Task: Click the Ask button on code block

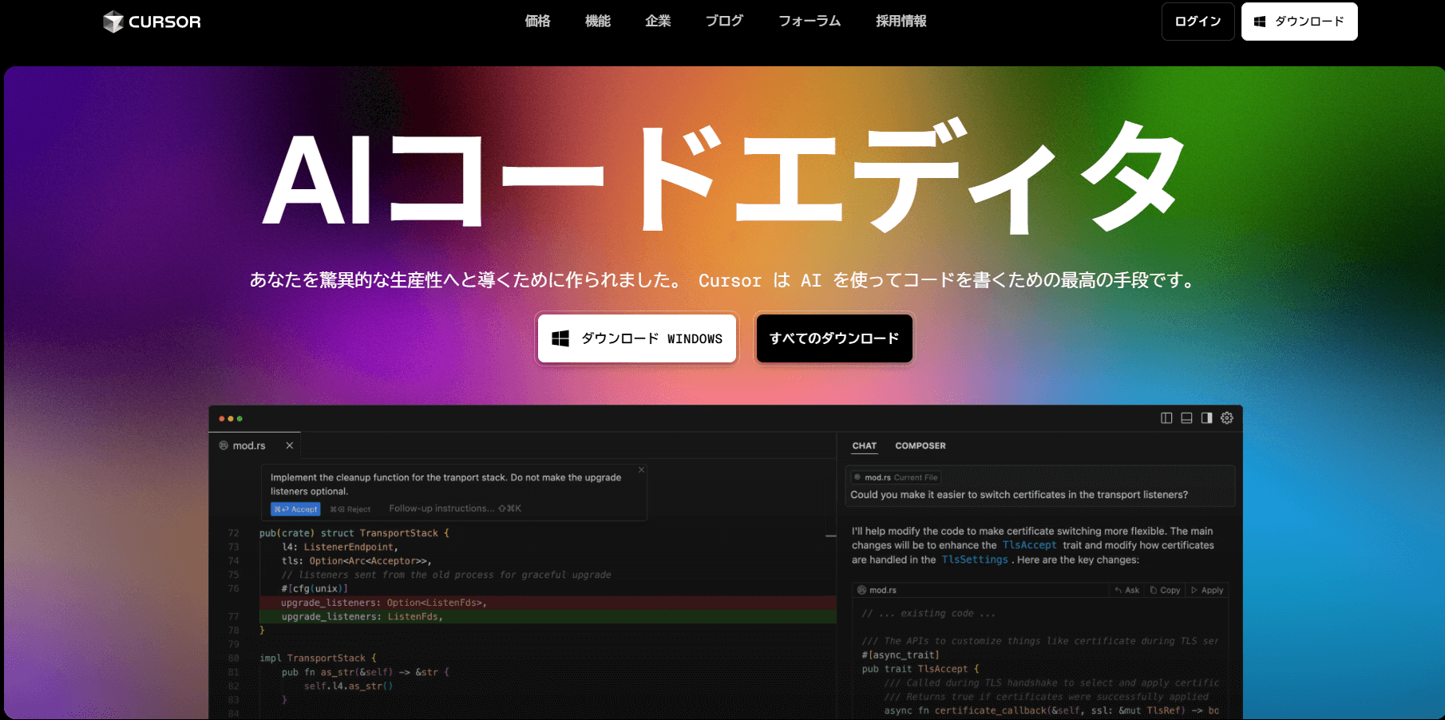Action: pyautogui.click(x=1126, y=591)
